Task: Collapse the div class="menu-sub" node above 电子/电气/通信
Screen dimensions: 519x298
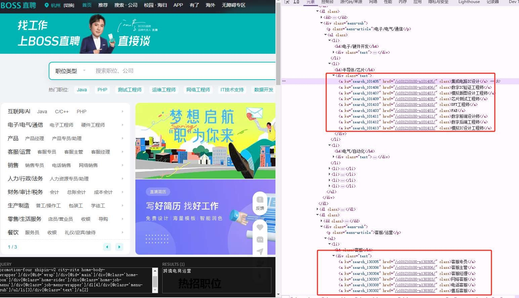Action: point(321,23)
